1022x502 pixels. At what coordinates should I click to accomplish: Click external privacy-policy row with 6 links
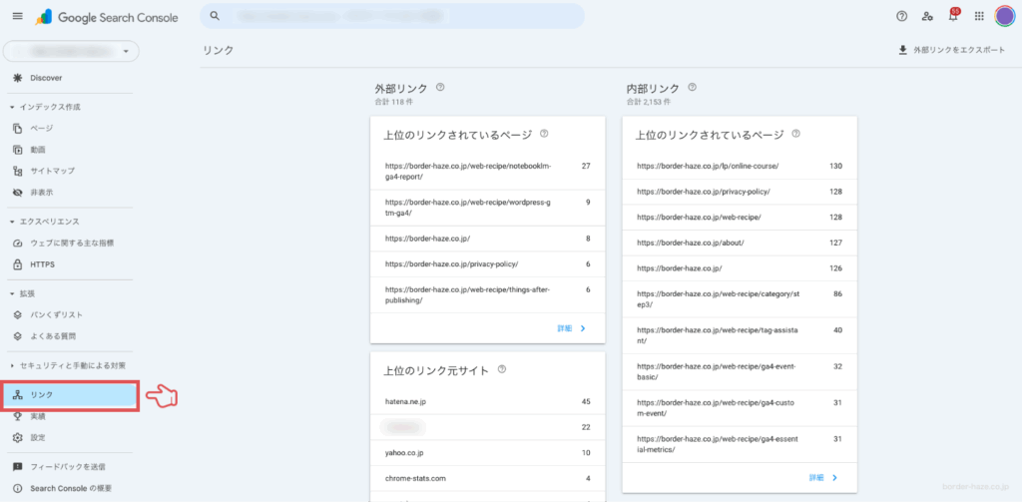click(x=487, y=264)
